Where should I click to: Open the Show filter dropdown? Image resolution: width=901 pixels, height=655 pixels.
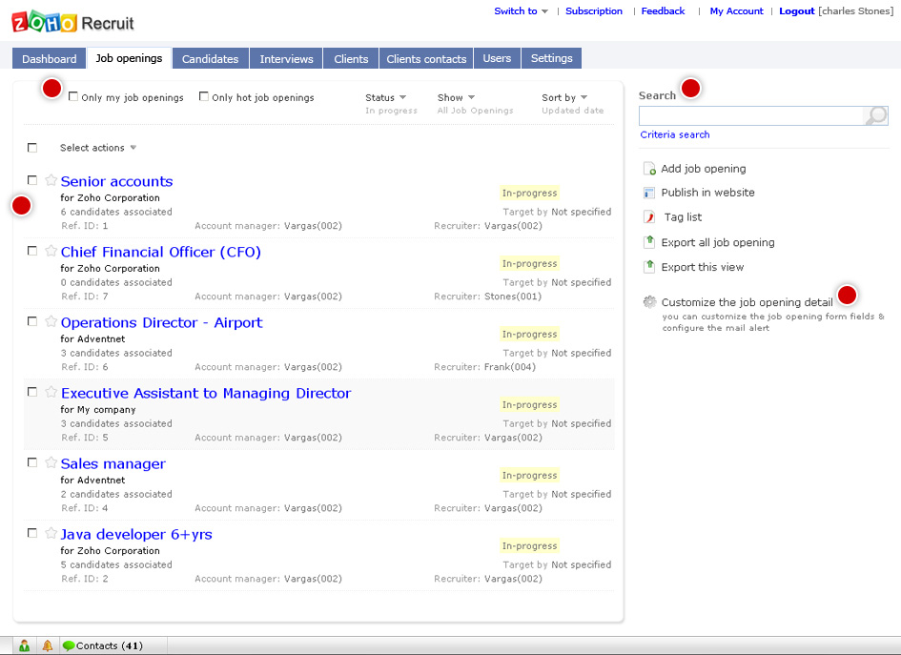click(x=456, y=97)
